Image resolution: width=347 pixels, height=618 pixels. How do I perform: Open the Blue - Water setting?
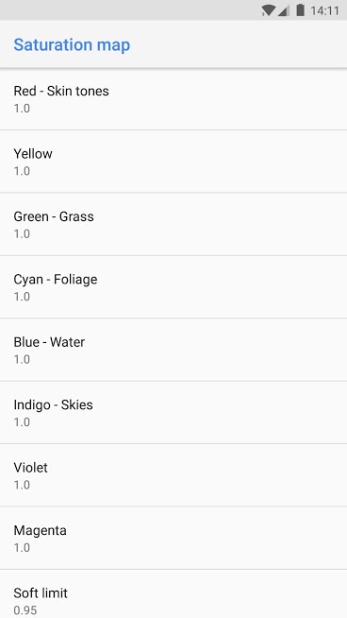pyautogui.click(x=173, y=350)
